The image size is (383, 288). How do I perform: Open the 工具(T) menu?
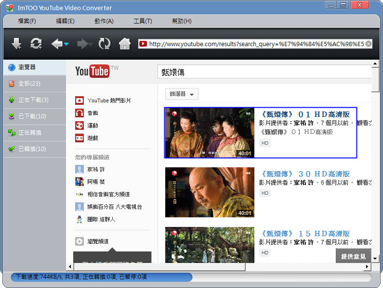pos(143,21)
